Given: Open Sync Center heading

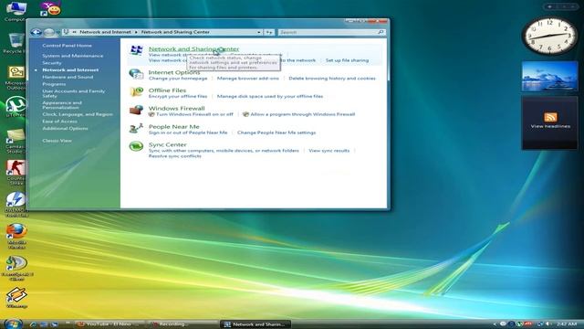Looking at the screenshot, I should (x=168, y=144).
